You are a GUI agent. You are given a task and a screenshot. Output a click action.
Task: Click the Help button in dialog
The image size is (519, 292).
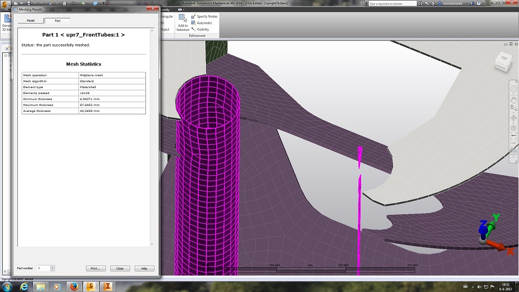144,268
